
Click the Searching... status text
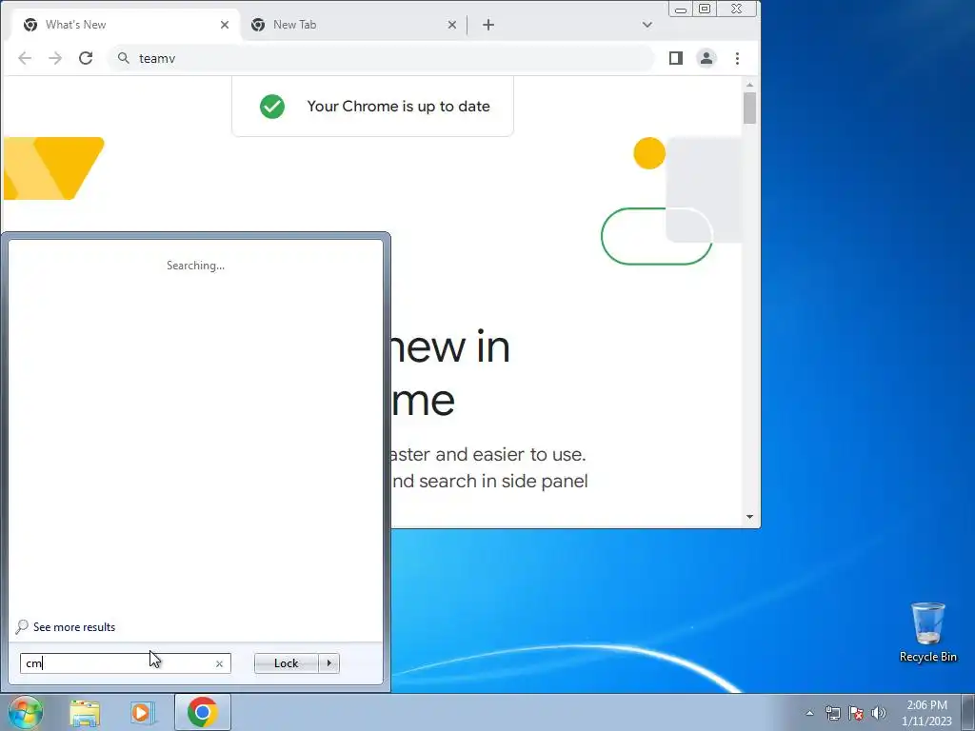point(196,266)
